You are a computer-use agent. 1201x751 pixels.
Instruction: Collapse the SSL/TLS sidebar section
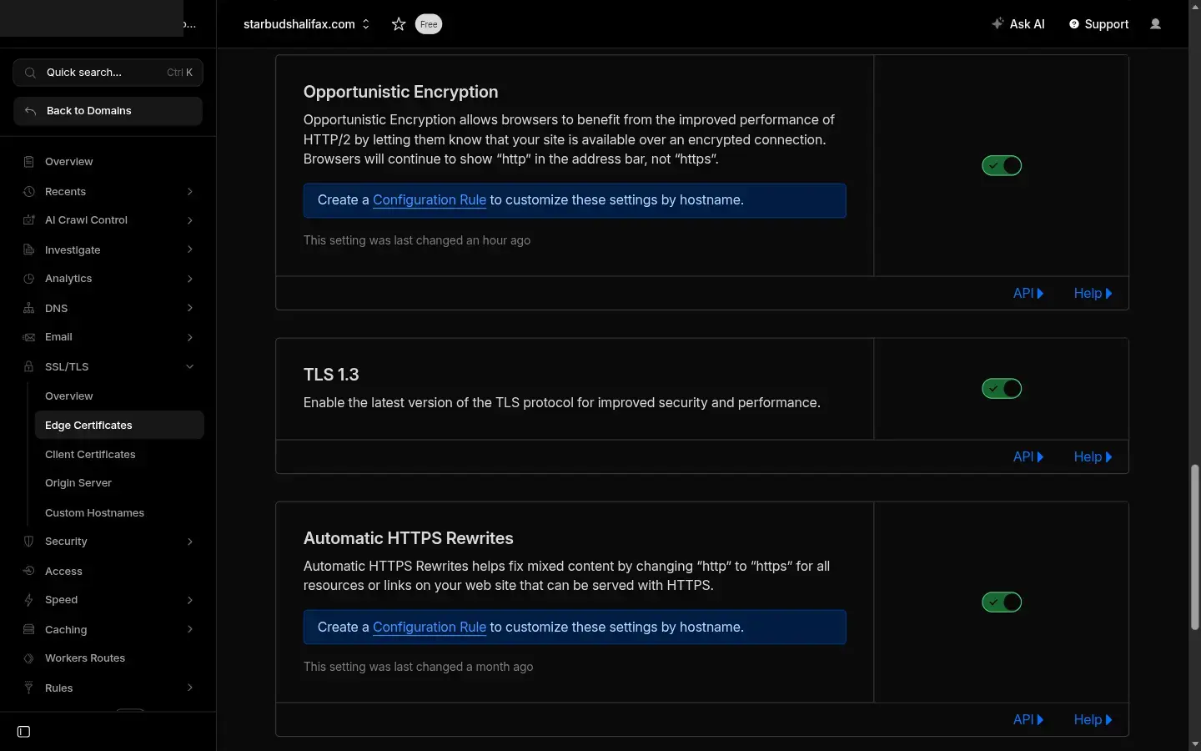pyautogui.click(x=190, y=366)
